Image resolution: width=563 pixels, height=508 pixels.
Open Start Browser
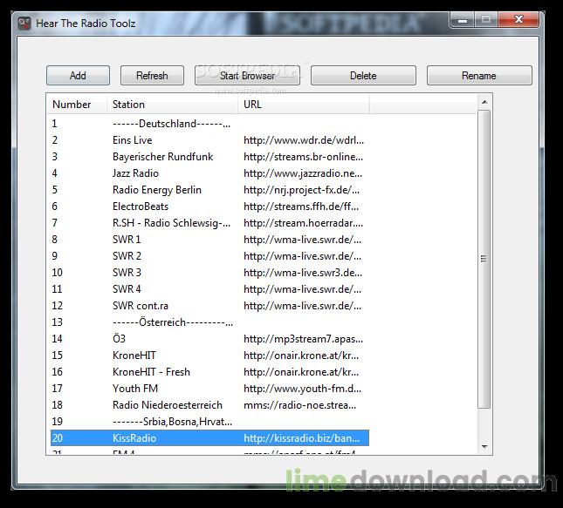point(247,76)
